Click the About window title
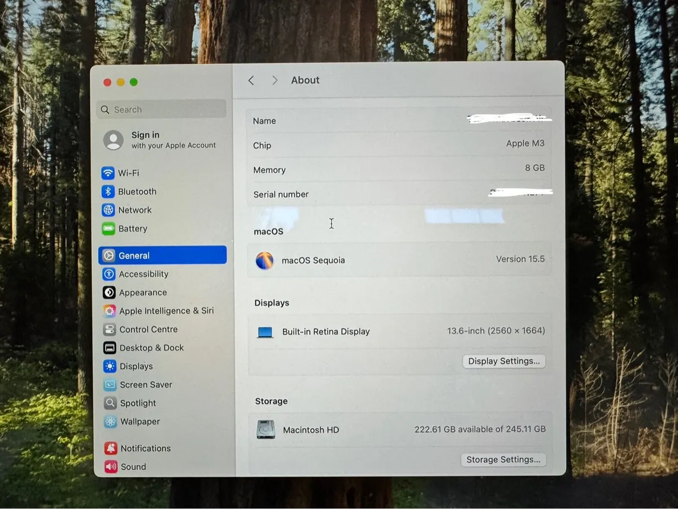The height and width of the screenshot is (509, 678). click(305, 80)
